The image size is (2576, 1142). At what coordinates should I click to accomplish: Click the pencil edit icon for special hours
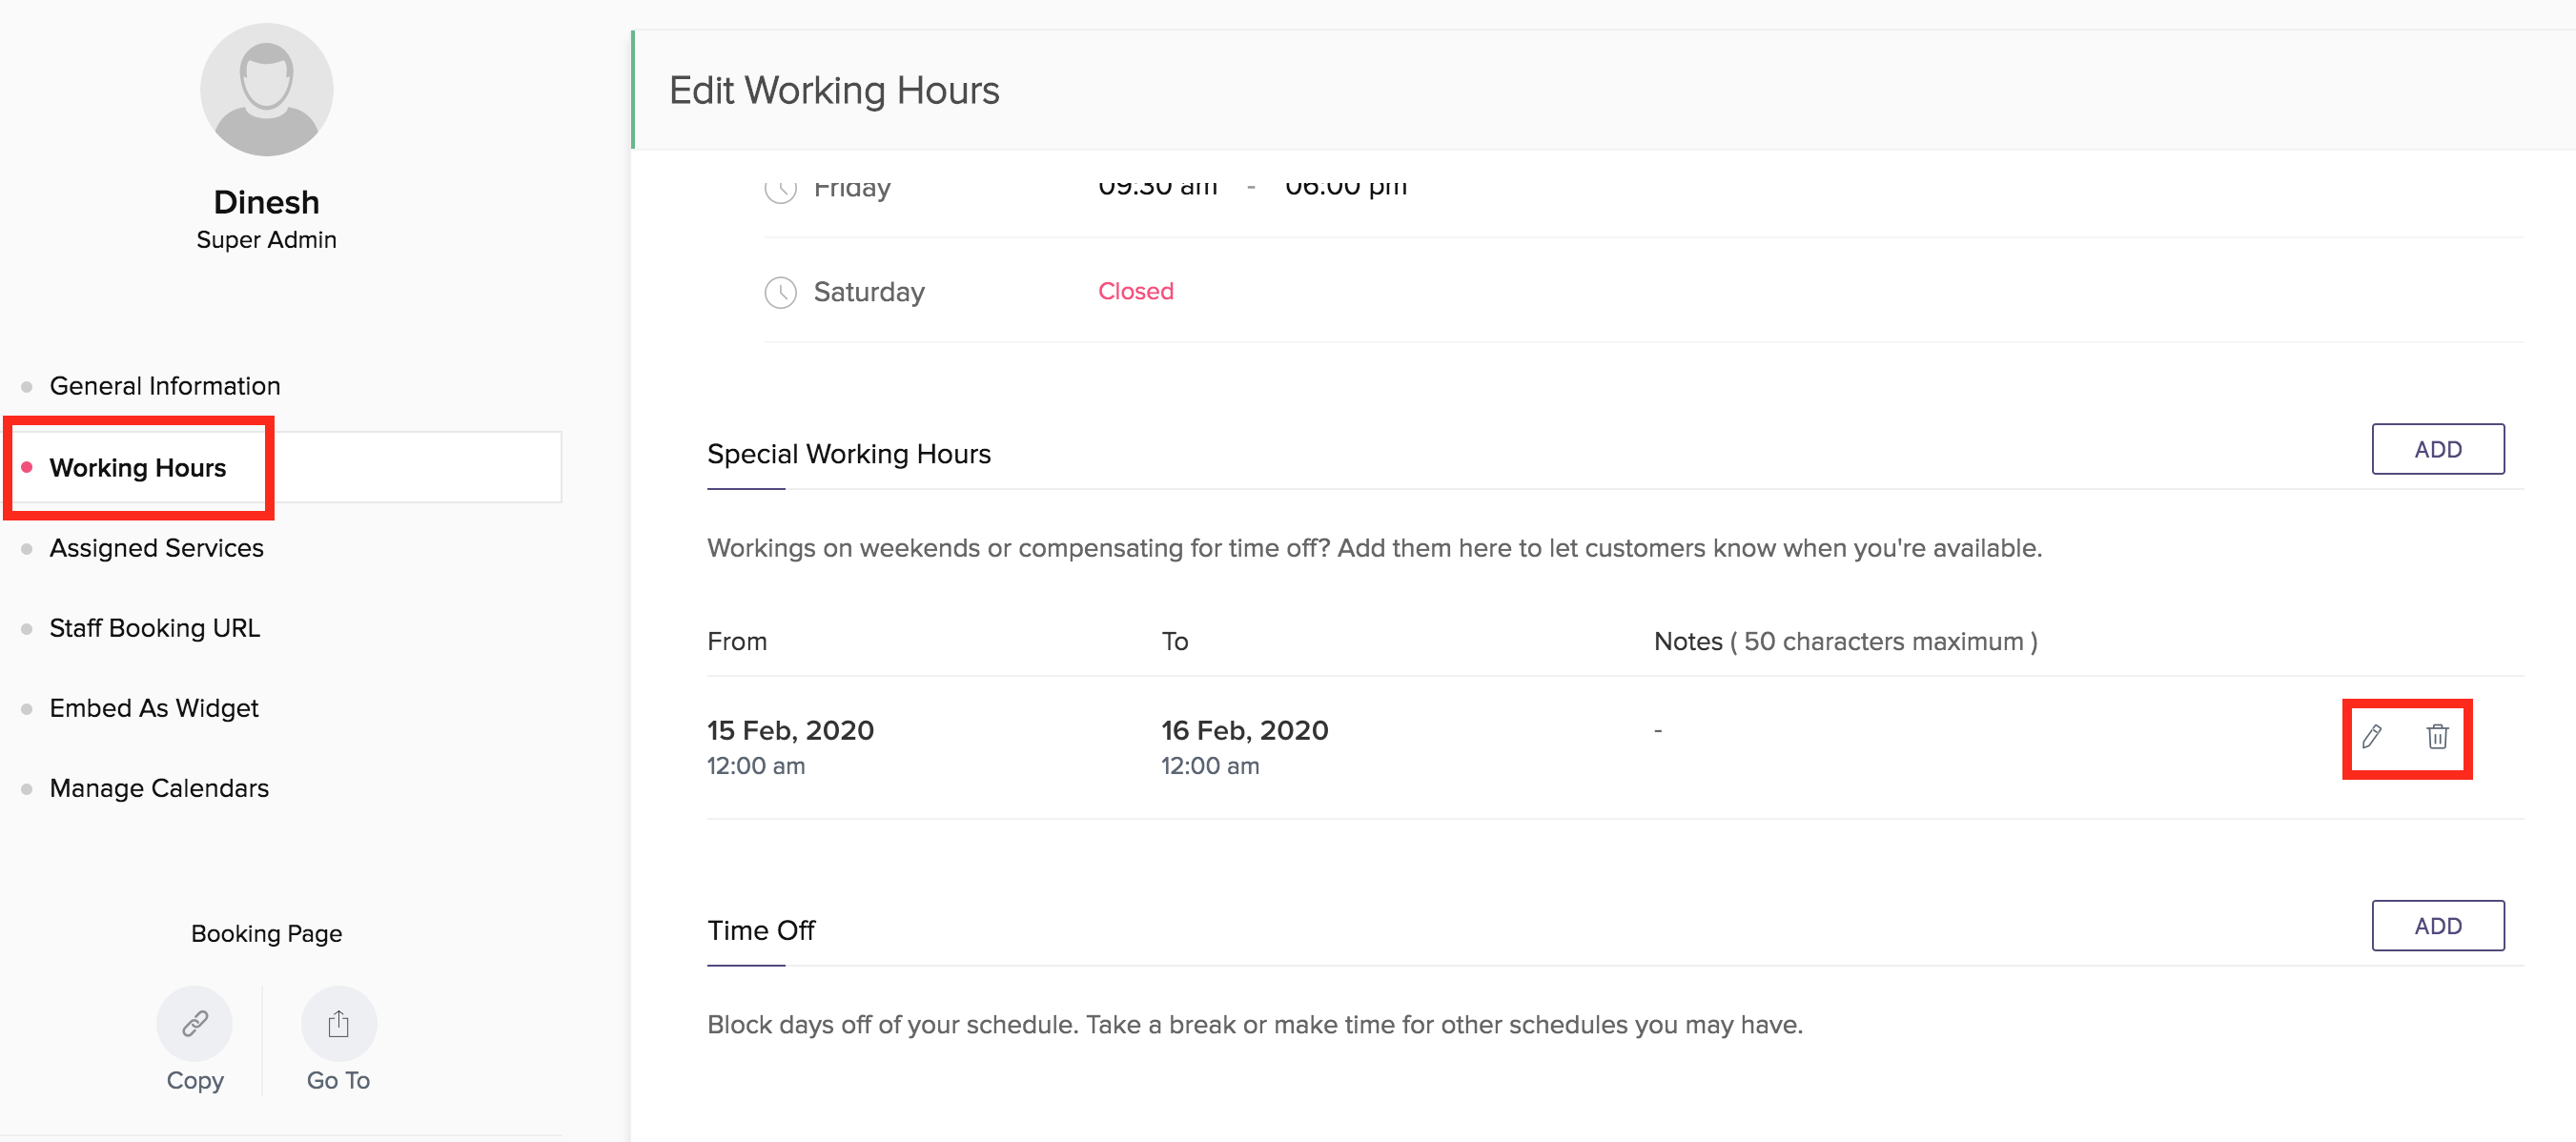tap(2371, 737)
